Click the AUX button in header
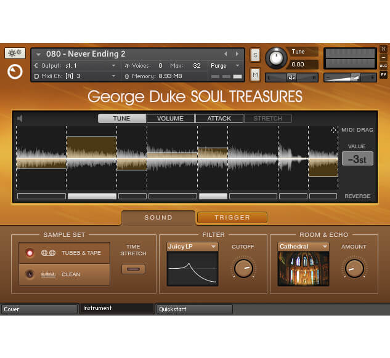This screenshot has height=358, width=390. pyautogui.click(x=383, y=66)
